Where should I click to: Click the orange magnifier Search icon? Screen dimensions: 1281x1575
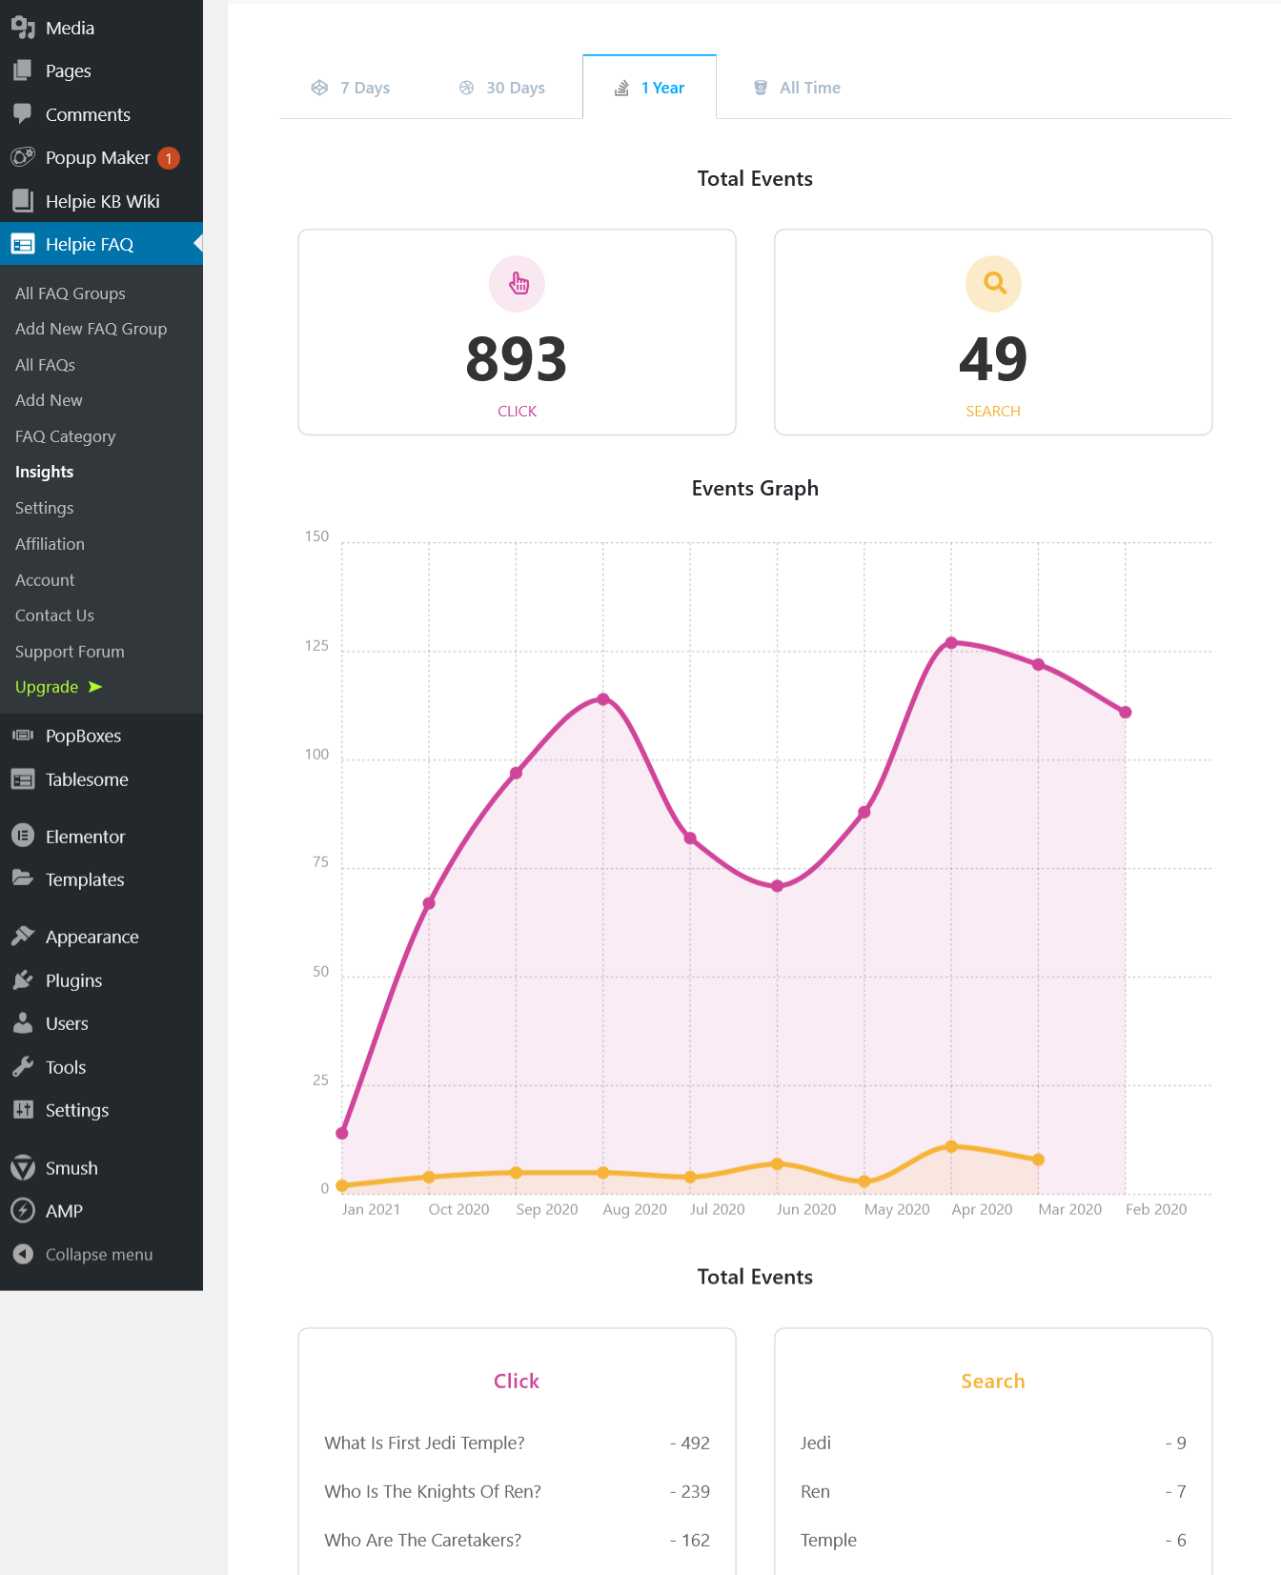[x=993, y=284]
